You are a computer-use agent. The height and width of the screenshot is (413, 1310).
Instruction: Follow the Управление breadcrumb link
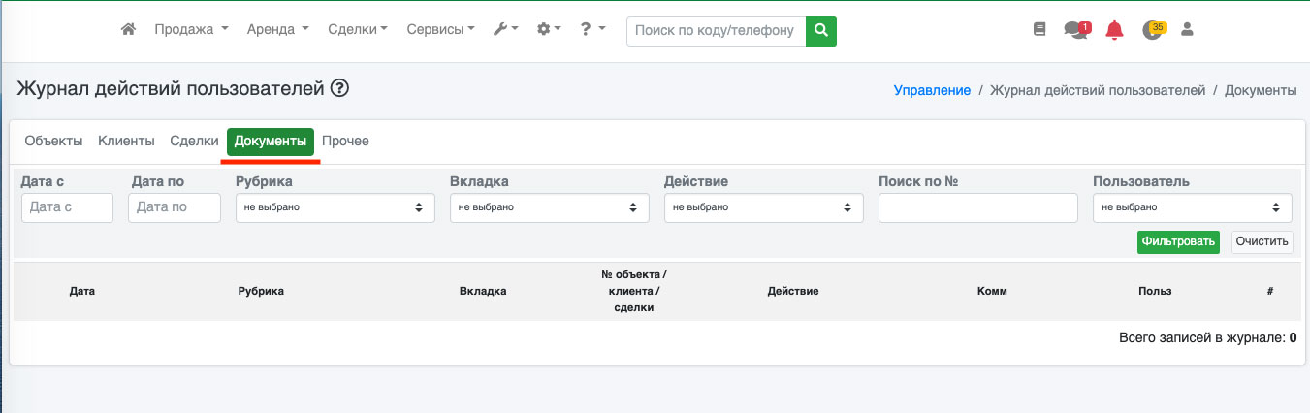point(931,90)
